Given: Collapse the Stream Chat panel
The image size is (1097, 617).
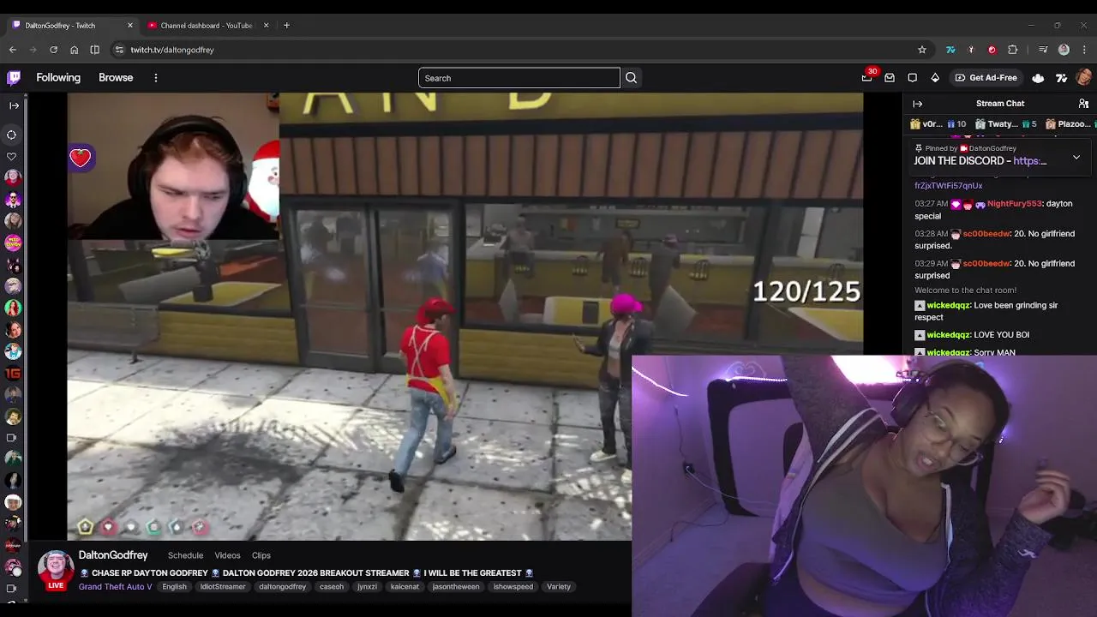Looking at the screenshot, I should [918, 104].
